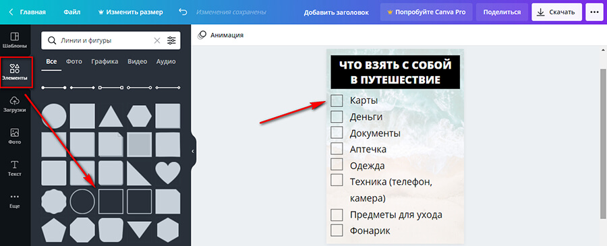Show more sidebar options via Еще

[15, 201]
